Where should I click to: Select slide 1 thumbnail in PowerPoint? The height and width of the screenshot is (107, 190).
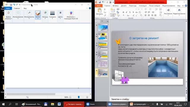click(x=103, y=27)
